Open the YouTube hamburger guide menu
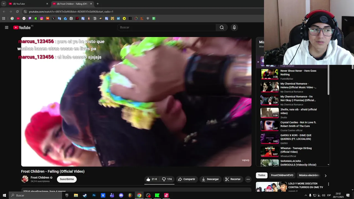The image size is (354, 199). [x=7, y=27]
